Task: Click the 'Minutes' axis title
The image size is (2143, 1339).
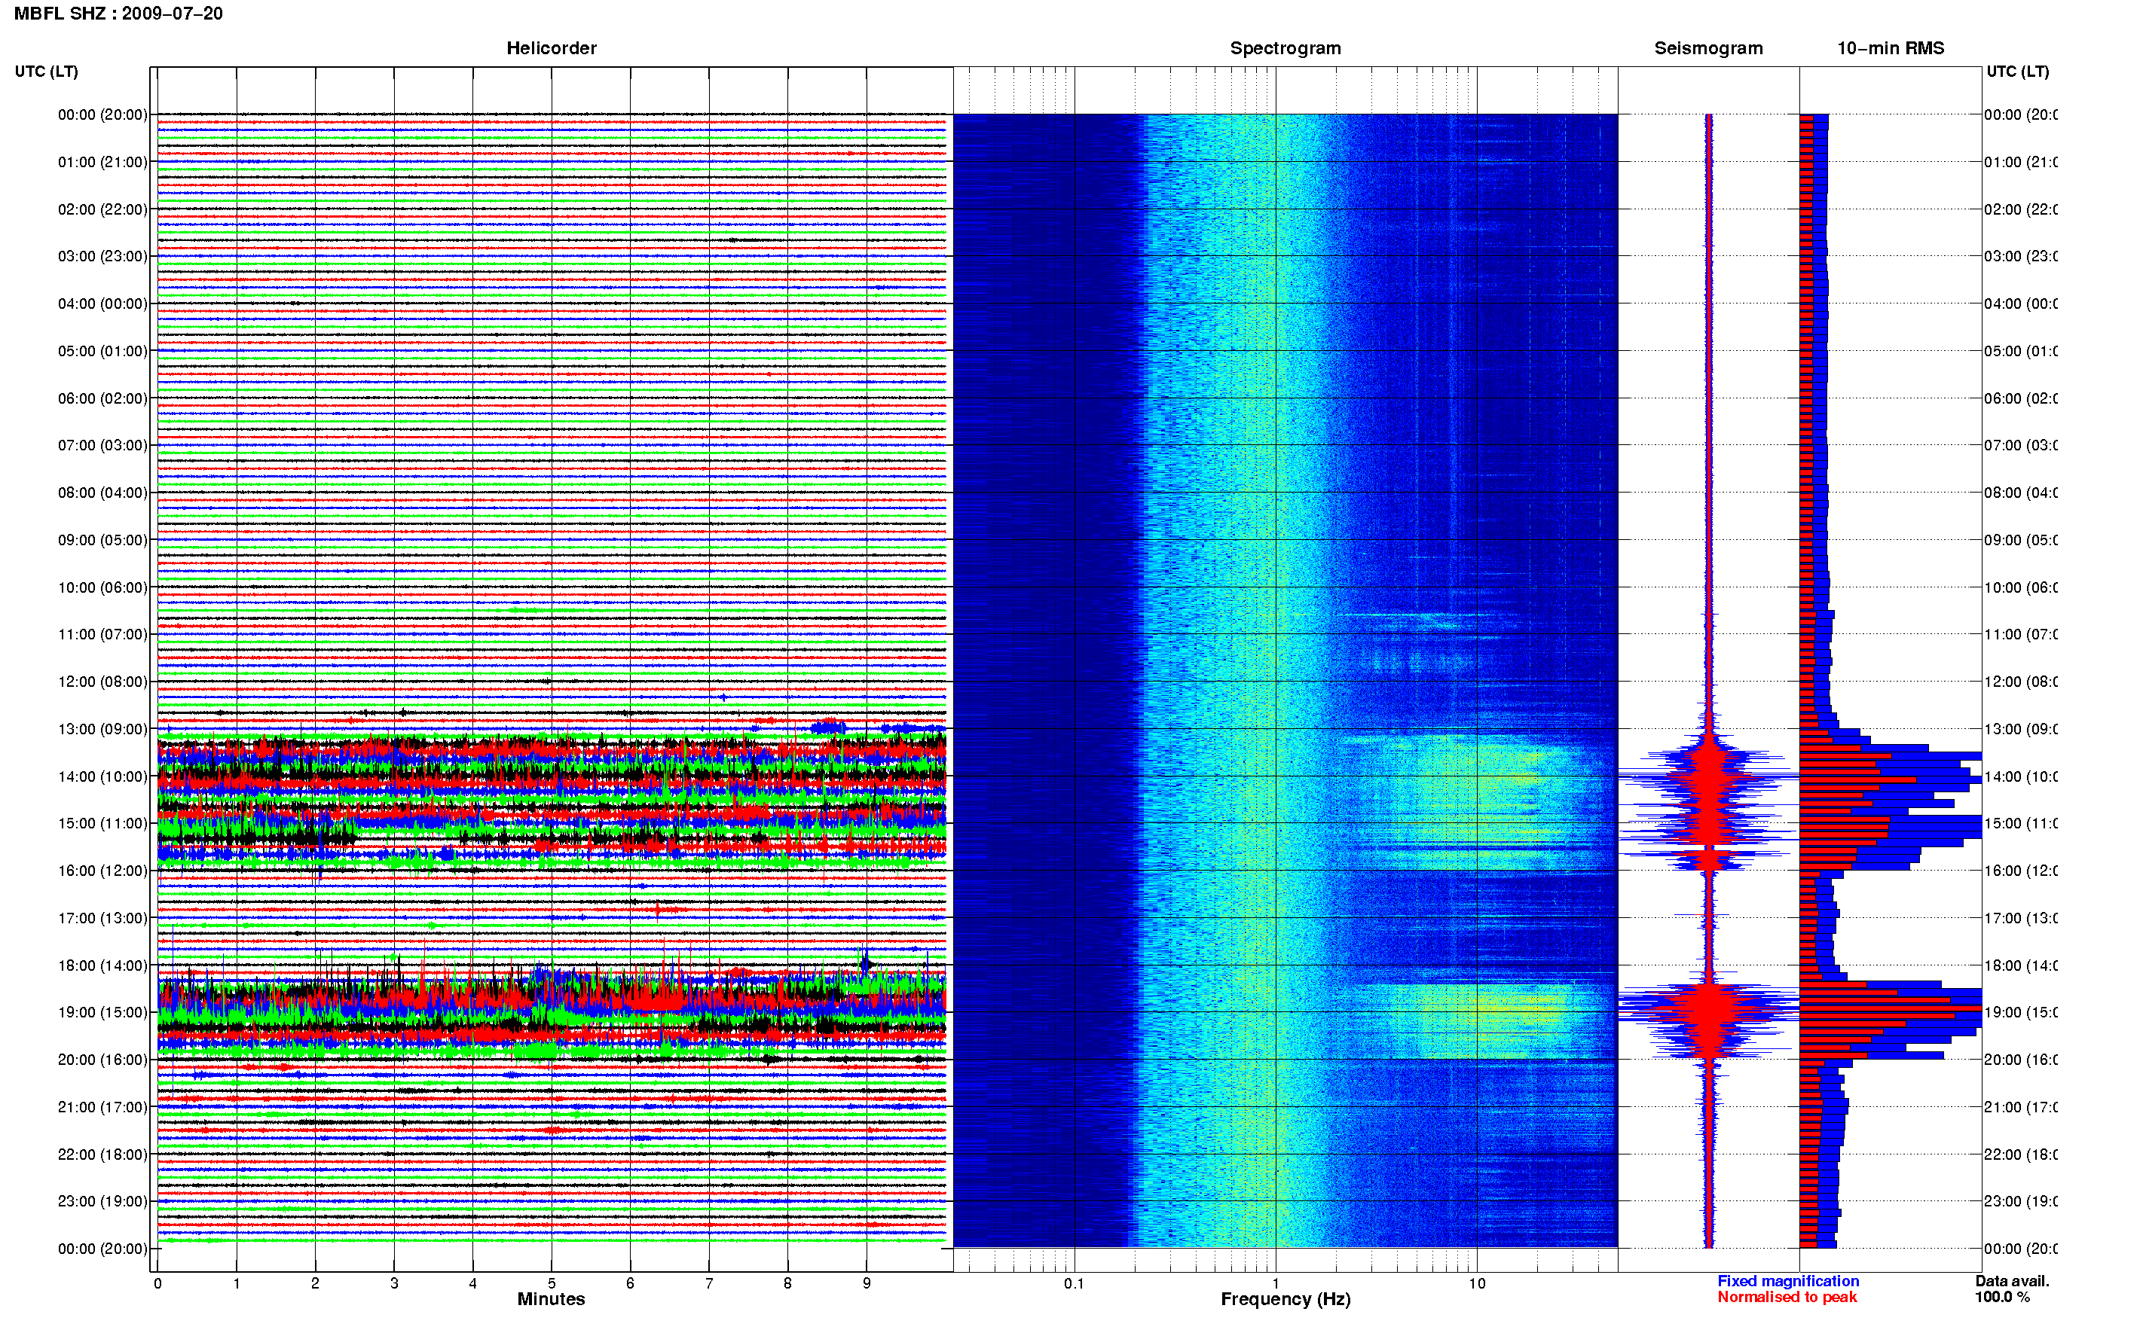Action: pyautogui.click(x=551, y=1299)
